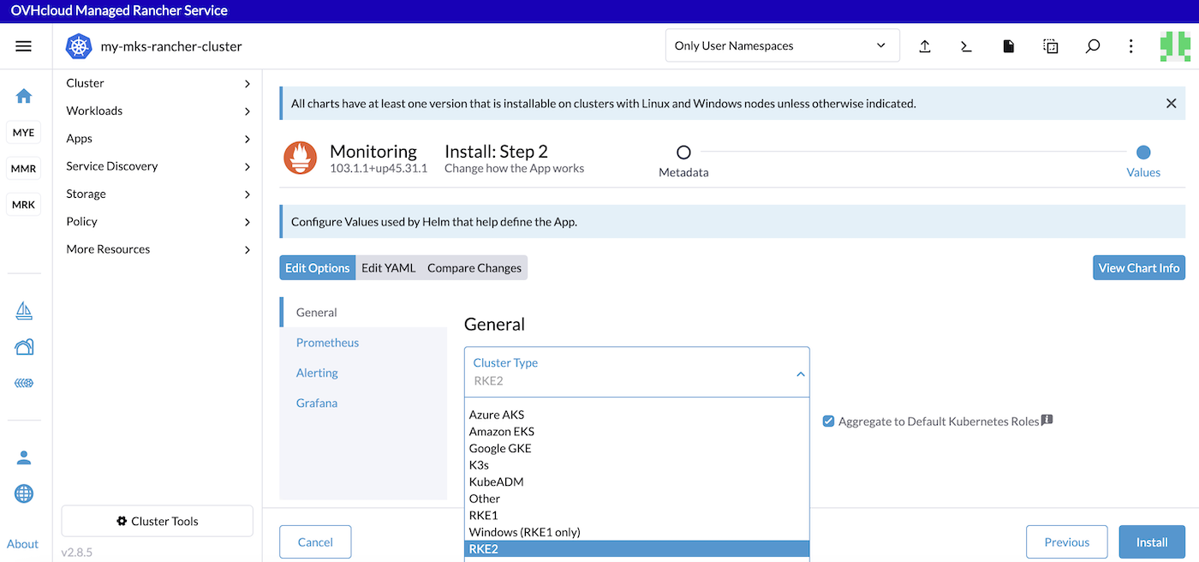This screenshot has height=562, width=1199.
Task: Switch to the Edit YAML tab
Action: coord(388,267)
